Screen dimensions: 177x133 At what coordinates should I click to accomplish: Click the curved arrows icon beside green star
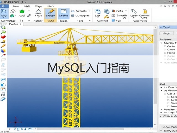[13, 11]
